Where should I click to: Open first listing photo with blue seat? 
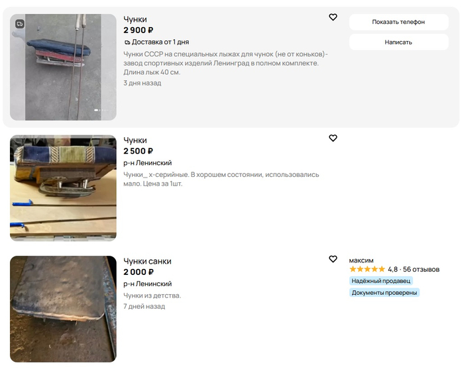coord(63,67)
